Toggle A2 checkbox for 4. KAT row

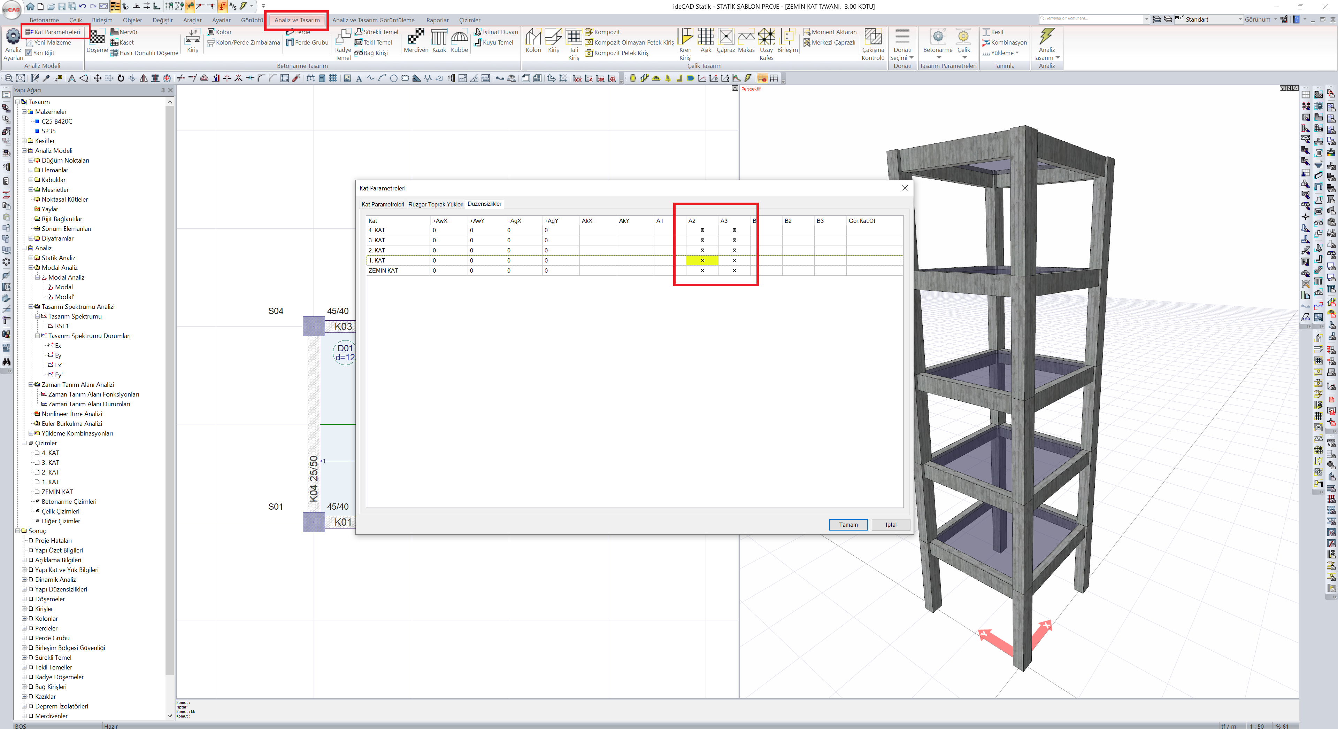(702, 230)
